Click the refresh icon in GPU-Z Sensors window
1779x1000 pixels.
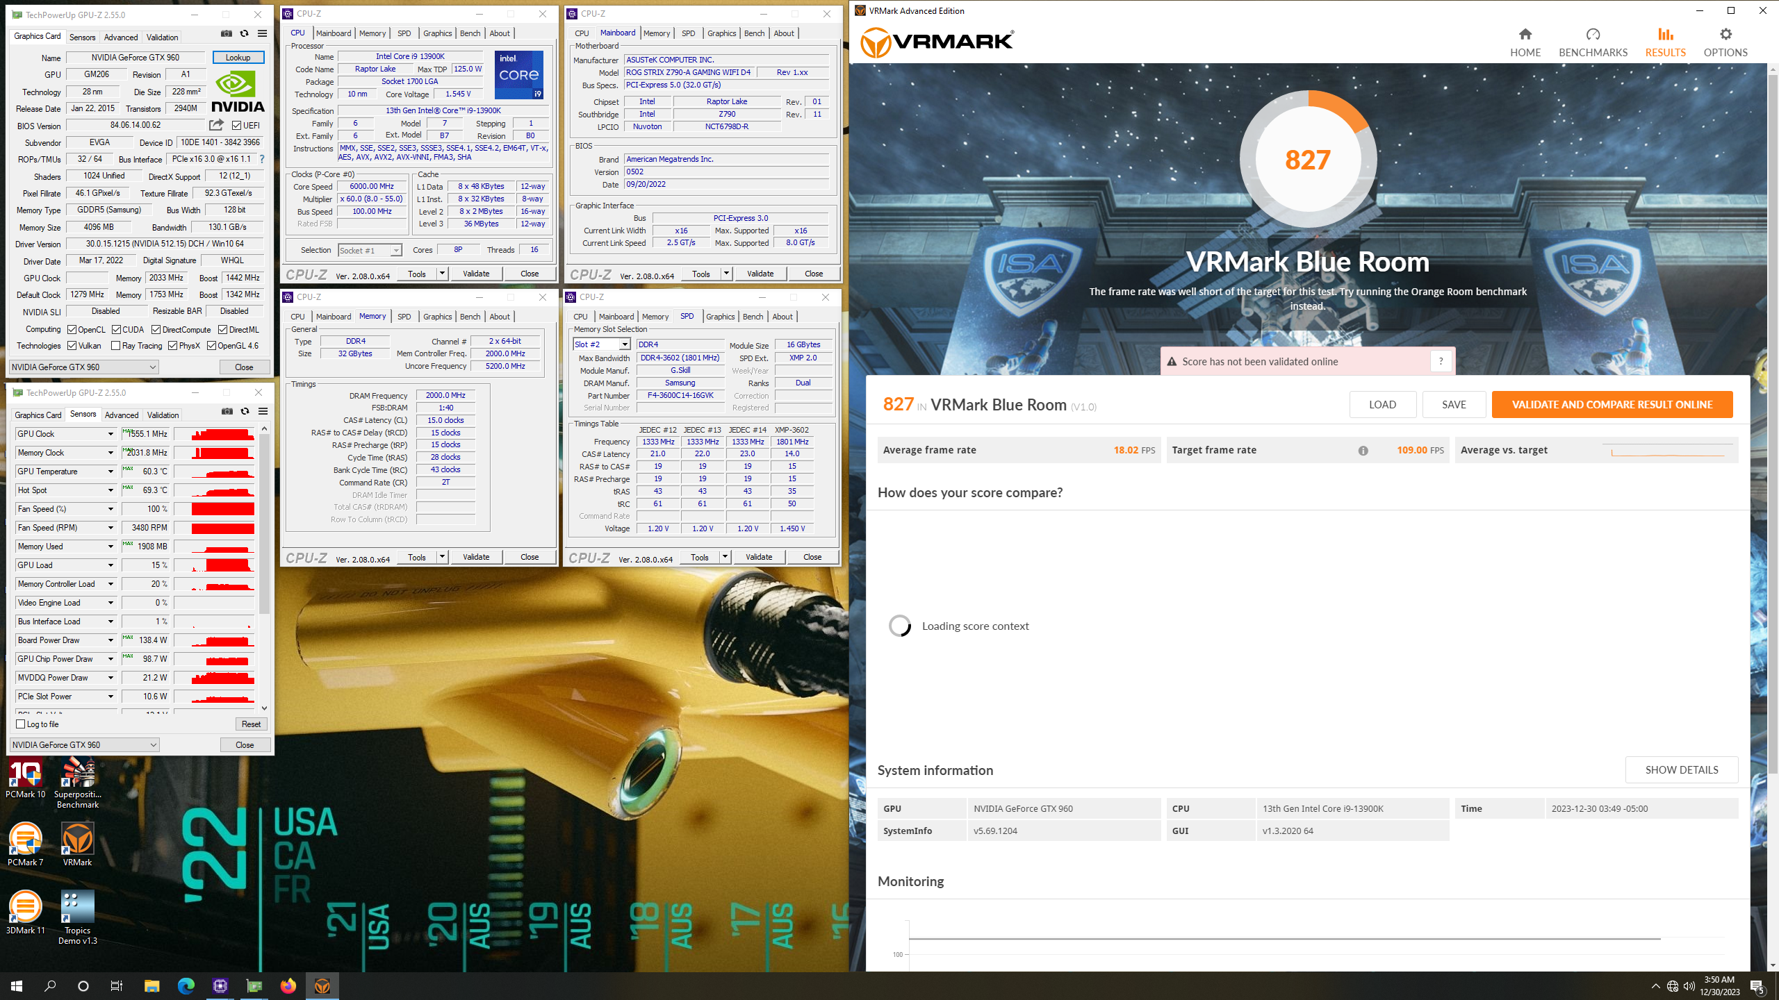point(245,411)
